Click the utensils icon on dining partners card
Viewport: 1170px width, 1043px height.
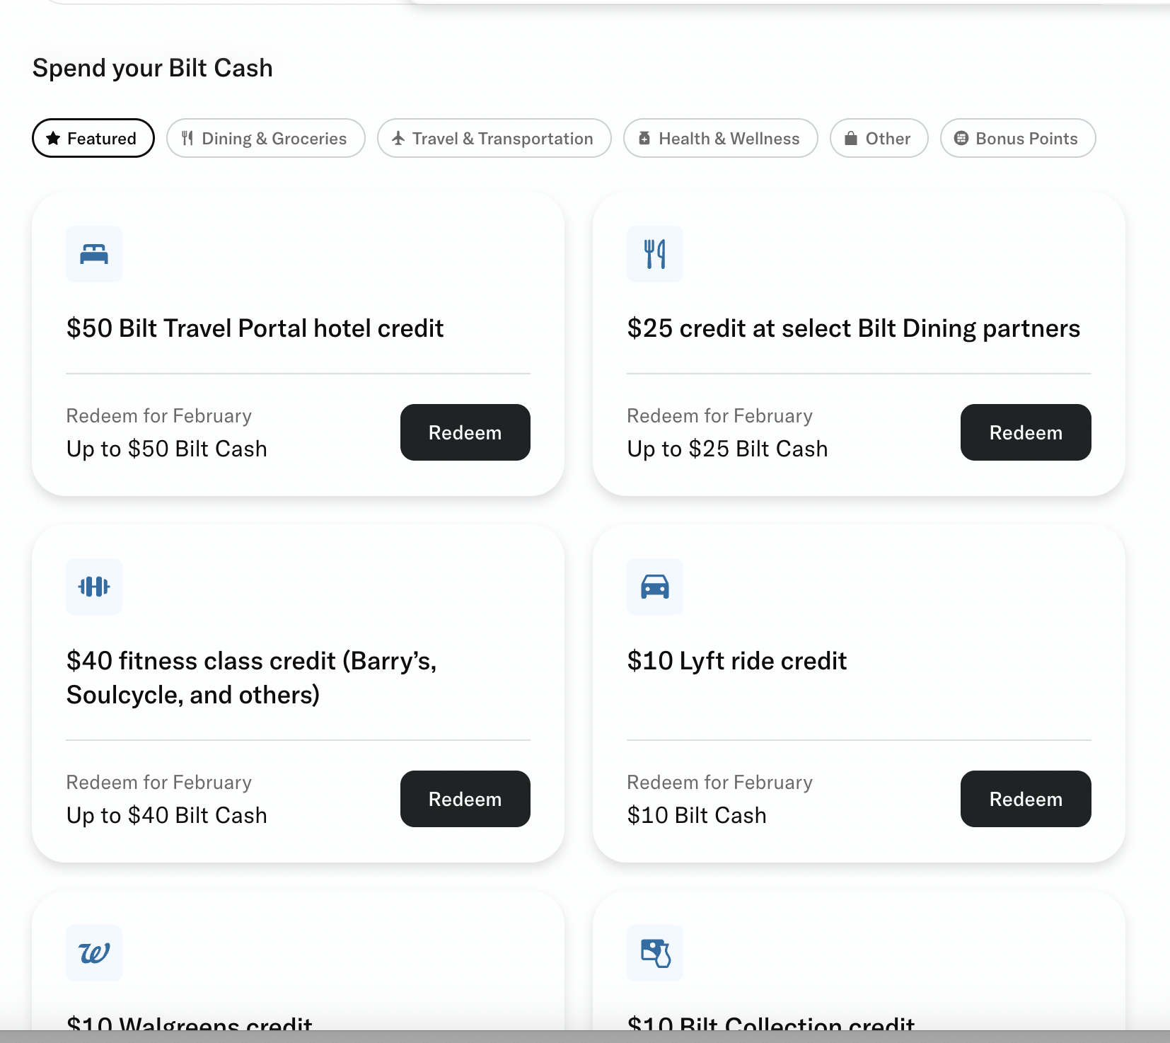(654, 254)
